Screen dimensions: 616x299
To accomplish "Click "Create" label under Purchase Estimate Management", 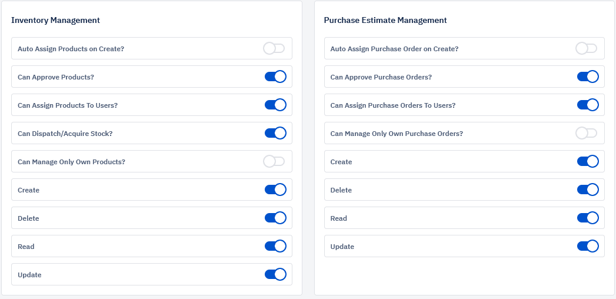I will point(341,162).
